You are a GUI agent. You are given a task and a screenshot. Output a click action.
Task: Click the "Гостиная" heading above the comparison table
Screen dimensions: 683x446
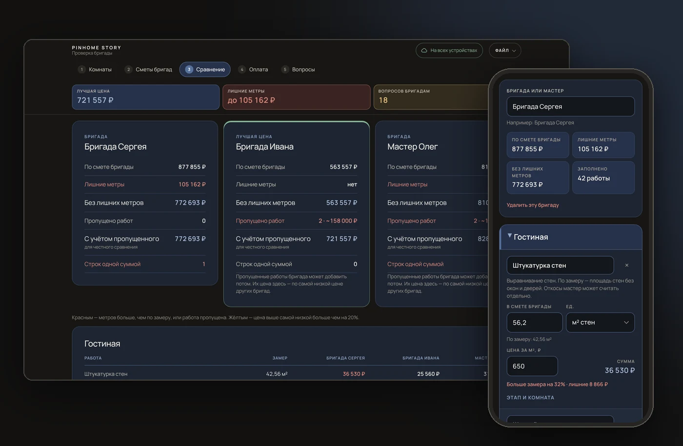[102, 344]
